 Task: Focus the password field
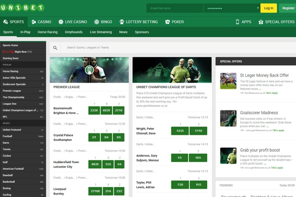click(232, 8)
